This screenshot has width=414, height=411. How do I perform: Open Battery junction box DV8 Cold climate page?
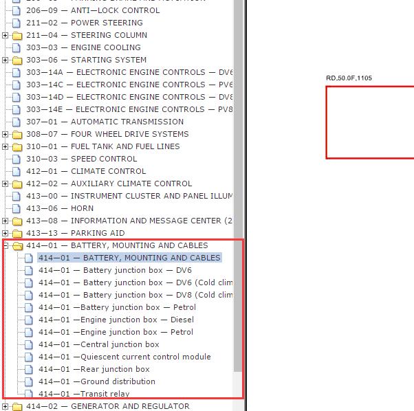[x=135, y=296]
